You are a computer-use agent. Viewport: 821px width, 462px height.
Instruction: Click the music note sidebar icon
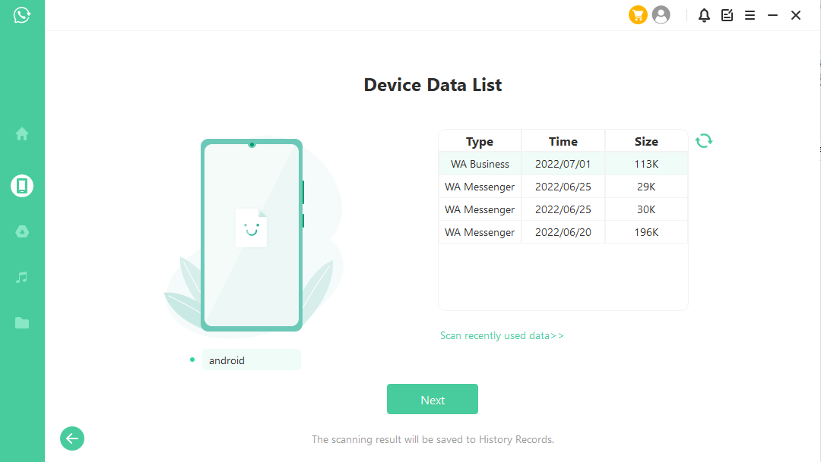[22, 278]
